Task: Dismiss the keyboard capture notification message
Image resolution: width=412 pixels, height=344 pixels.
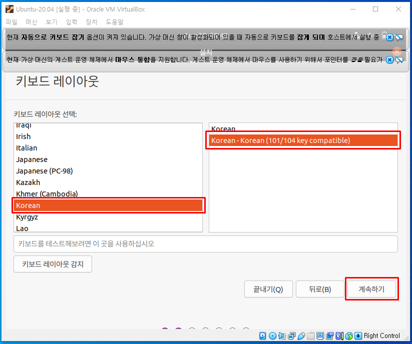Action: (x=389, y=37)
